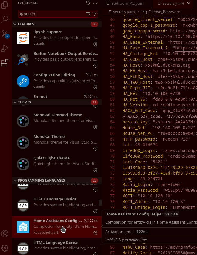Click the Long value -88.234701
Screen dimensions: 197x255
click(150, 179)
